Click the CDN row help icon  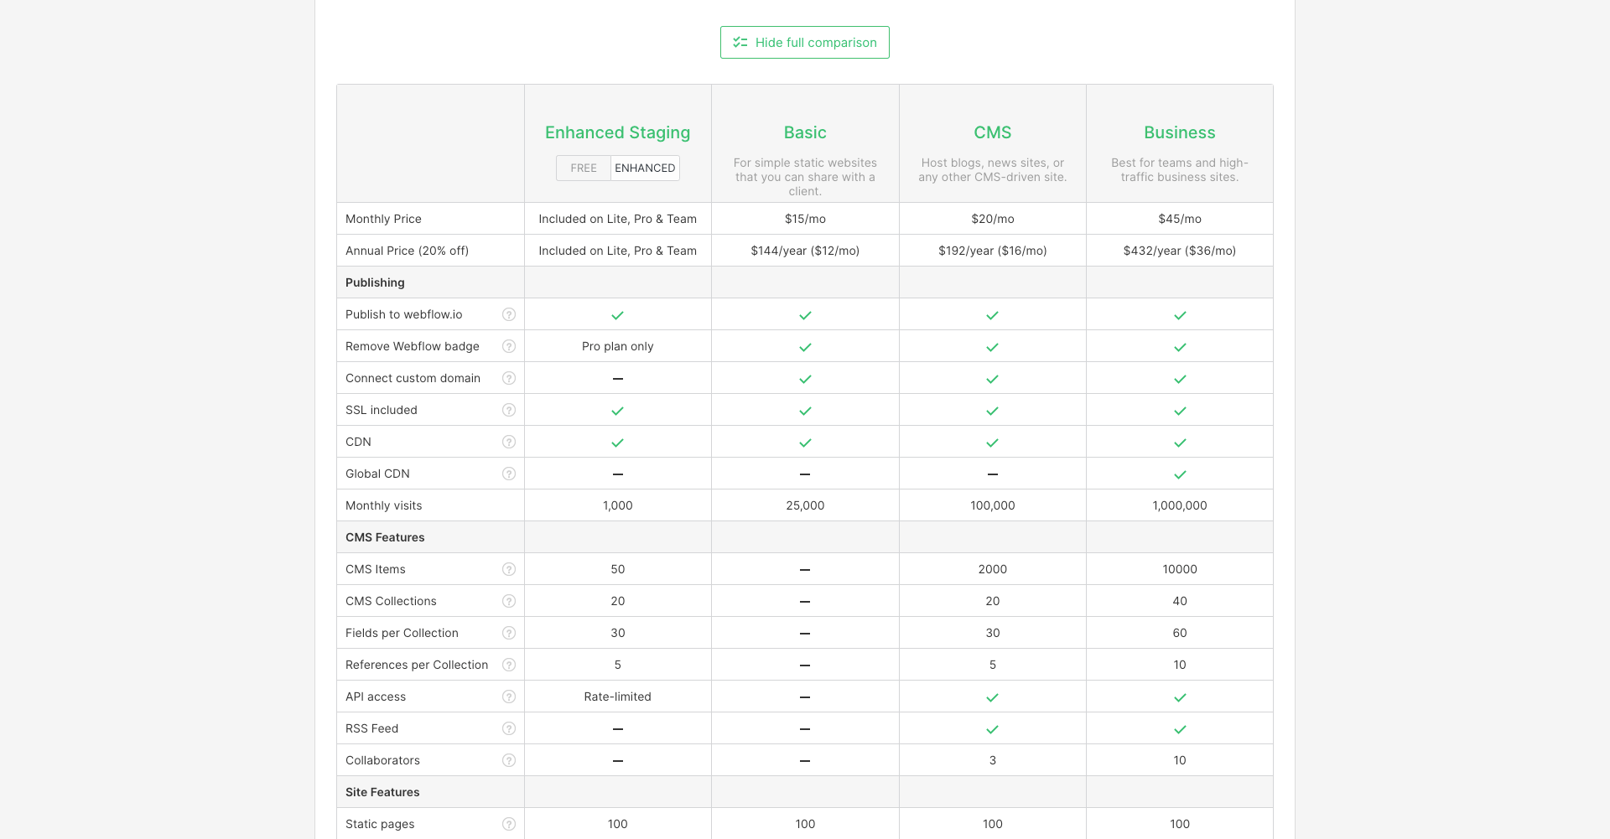pos(509,442)
